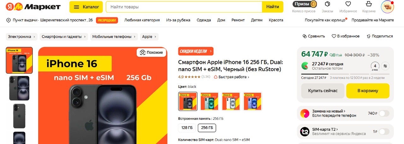Open the Каталог menu button
This screenshot has height=144, width=404.
(86, 7)
